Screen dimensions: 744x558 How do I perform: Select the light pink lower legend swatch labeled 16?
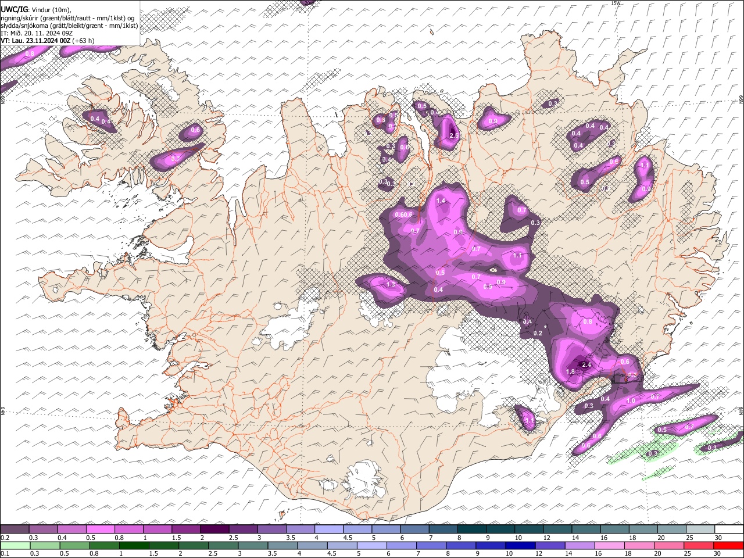pos(610,545)
